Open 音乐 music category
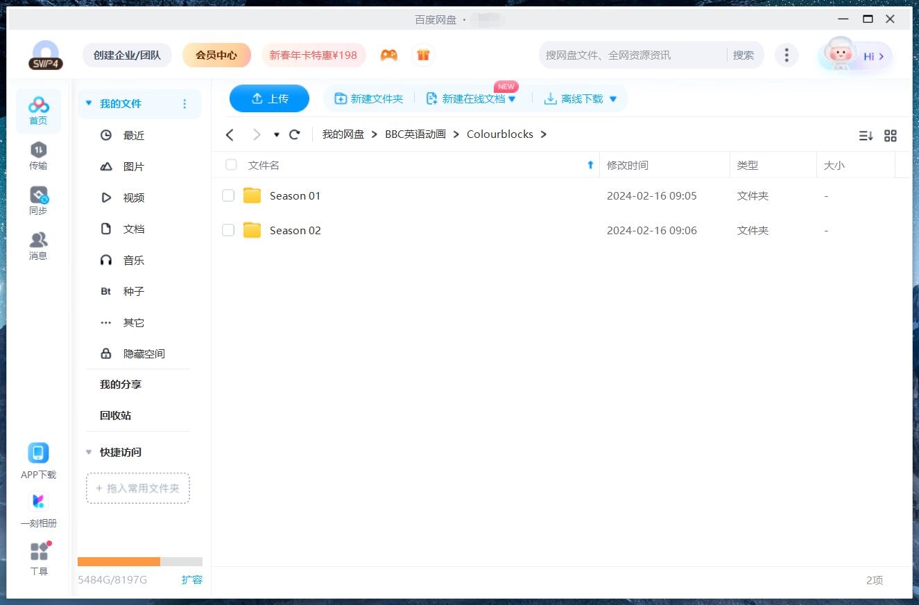This screenshot has height=605, width=919. tap(133, 260)
